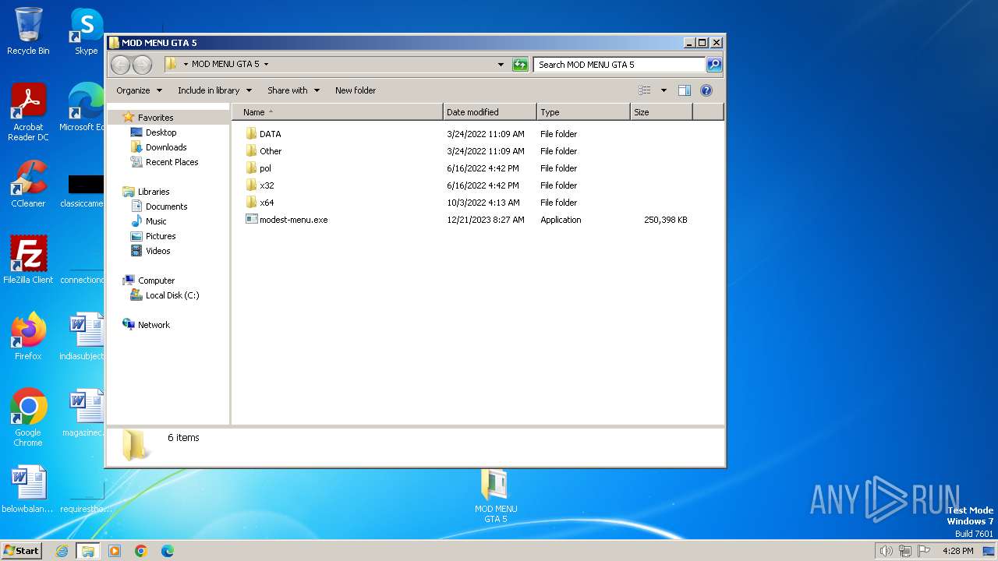Viewport: 998px width, 561px height.
Task: Click in Search MOD MENU GTA 5 field
Action: tap(620, 65)
